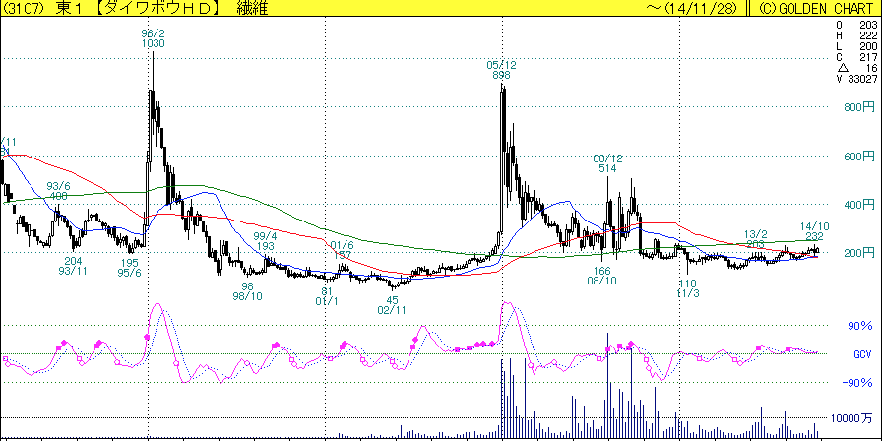
Task: Click the 13/2 203 high annotation
Action: coord(757,239)
